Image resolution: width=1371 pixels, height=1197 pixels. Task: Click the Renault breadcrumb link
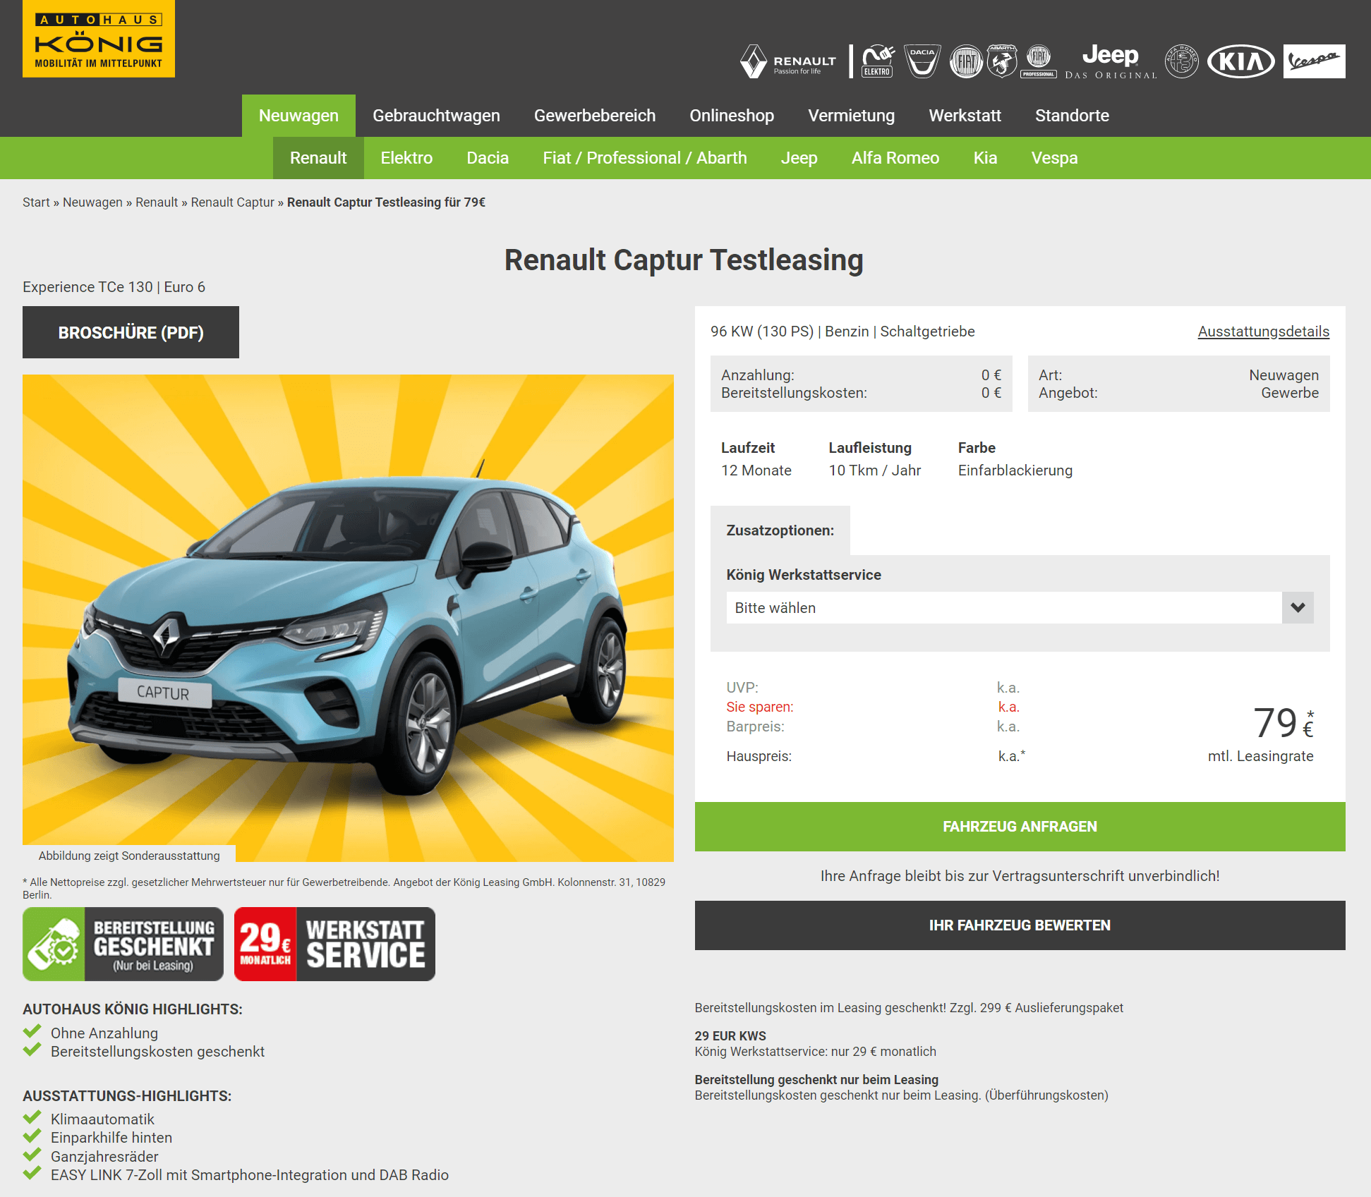click(x=157, y=202)
